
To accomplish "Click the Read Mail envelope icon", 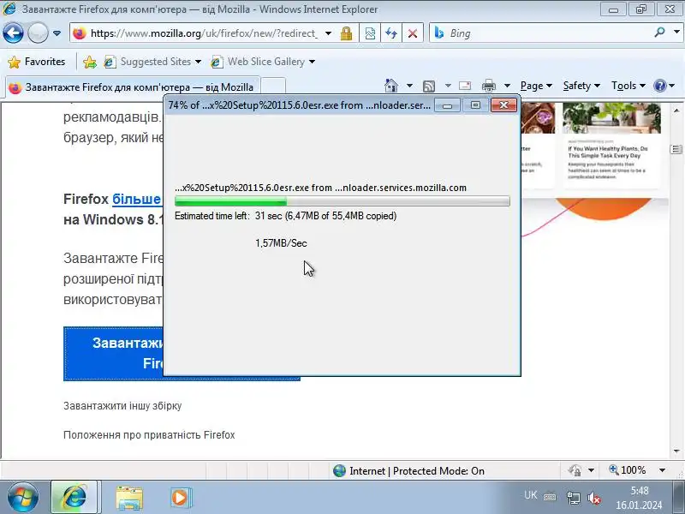I will coord(465,86).
